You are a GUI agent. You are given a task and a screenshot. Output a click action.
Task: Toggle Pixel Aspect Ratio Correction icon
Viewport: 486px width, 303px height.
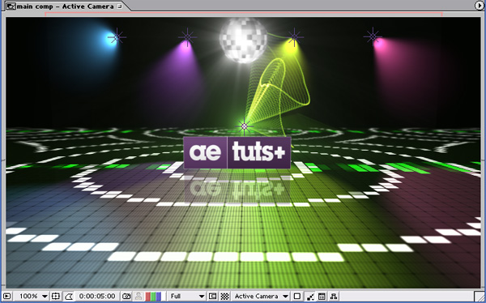(x=297, y=297)
